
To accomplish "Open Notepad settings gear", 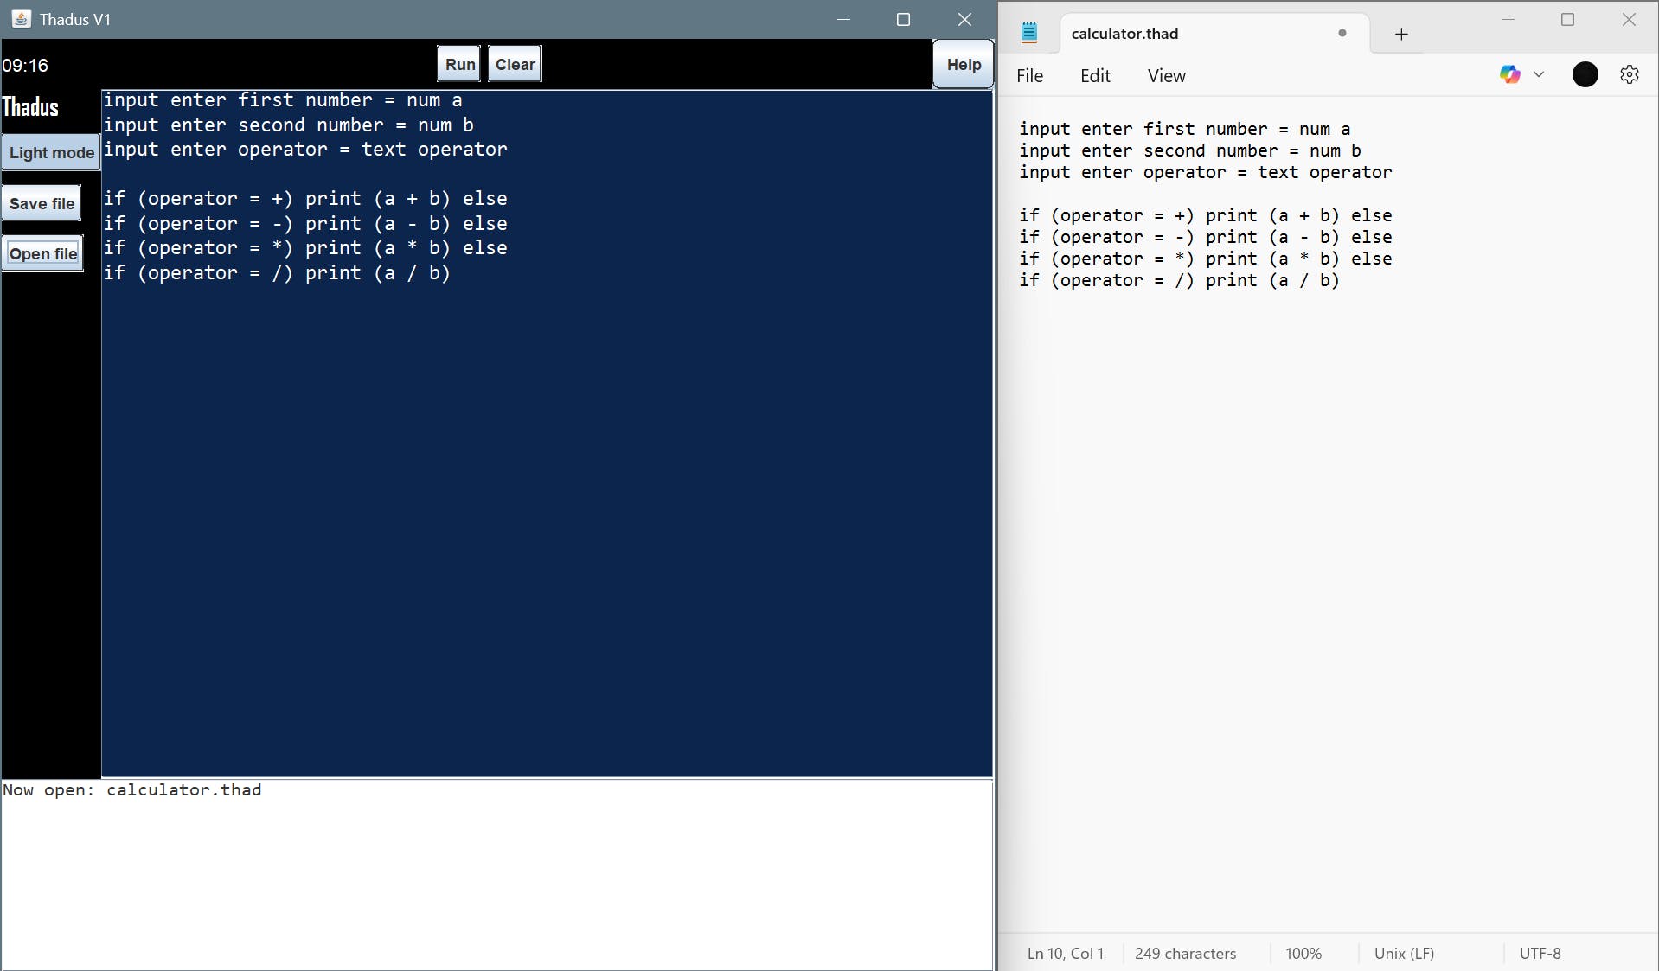I will (1630, 75).
